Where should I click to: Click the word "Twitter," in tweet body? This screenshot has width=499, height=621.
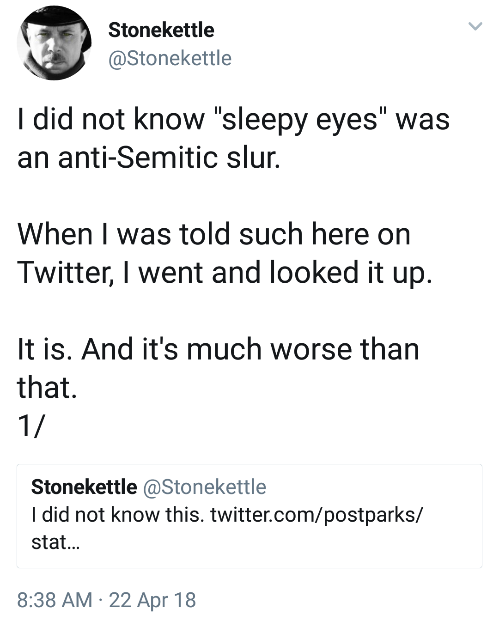click(66, 272)
